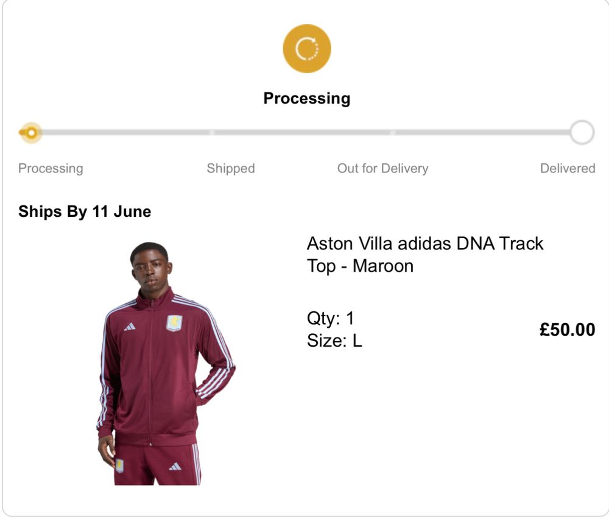
Task: Click the adidas logo on jacket chest
Action: [130, 327]
